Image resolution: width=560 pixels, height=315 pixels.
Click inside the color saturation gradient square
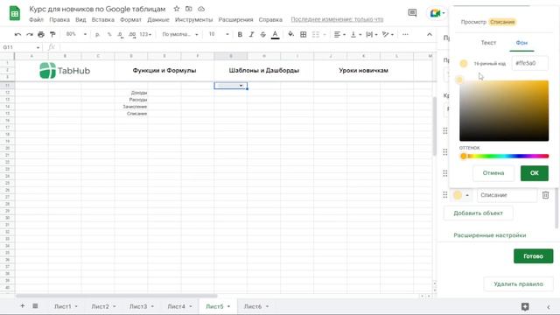[x=504, y=111]
